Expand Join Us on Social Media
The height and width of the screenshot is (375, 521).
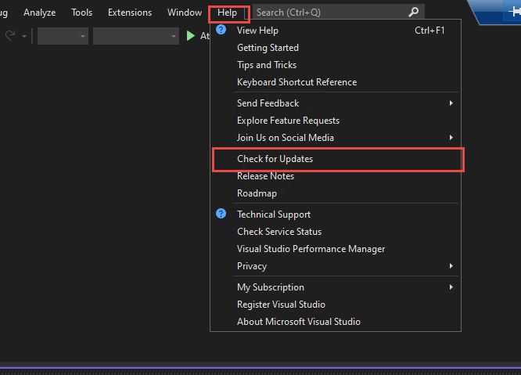(x=336, y=138)
